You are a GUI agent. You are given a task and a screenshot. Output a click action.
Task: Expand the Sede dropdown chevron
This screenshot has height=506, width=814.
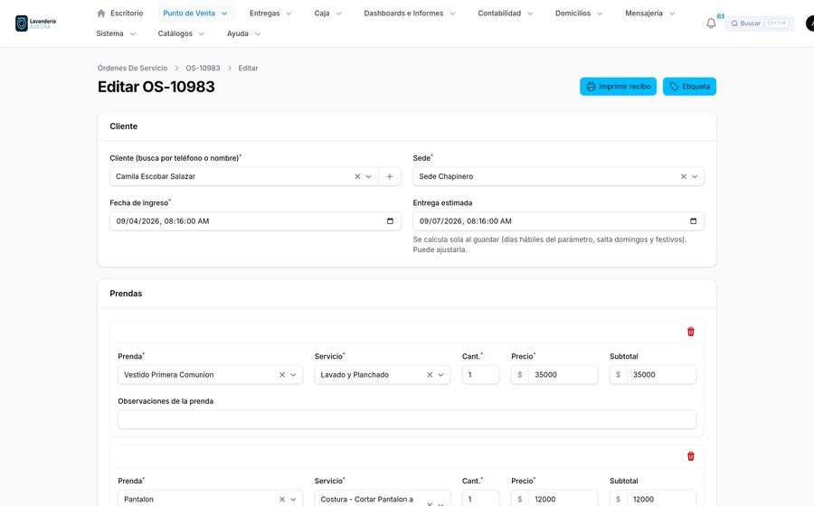click(695, 176)
